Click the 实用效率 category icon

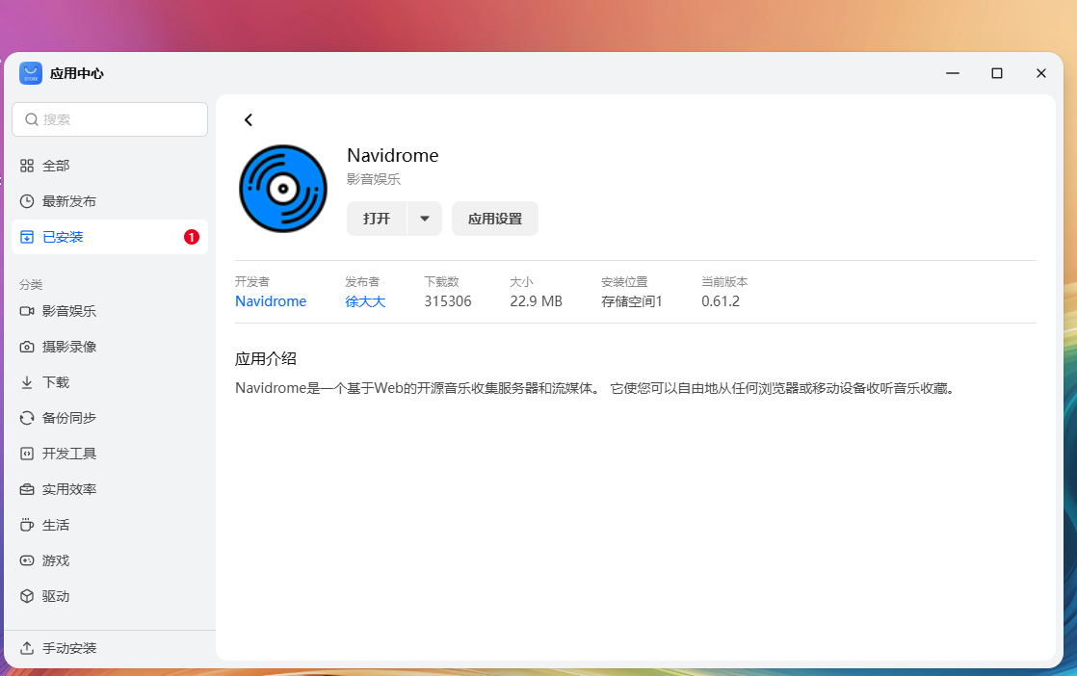coord(27,488)
